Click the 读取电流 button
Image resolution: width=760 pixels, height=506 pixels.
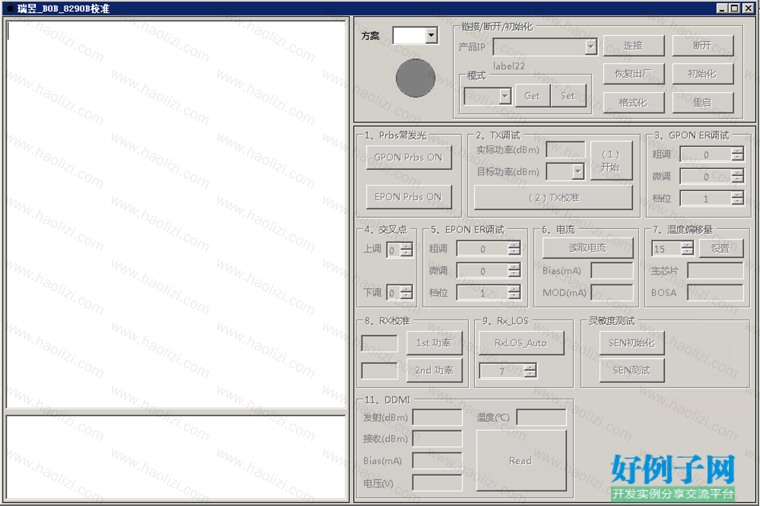point(588,248)
